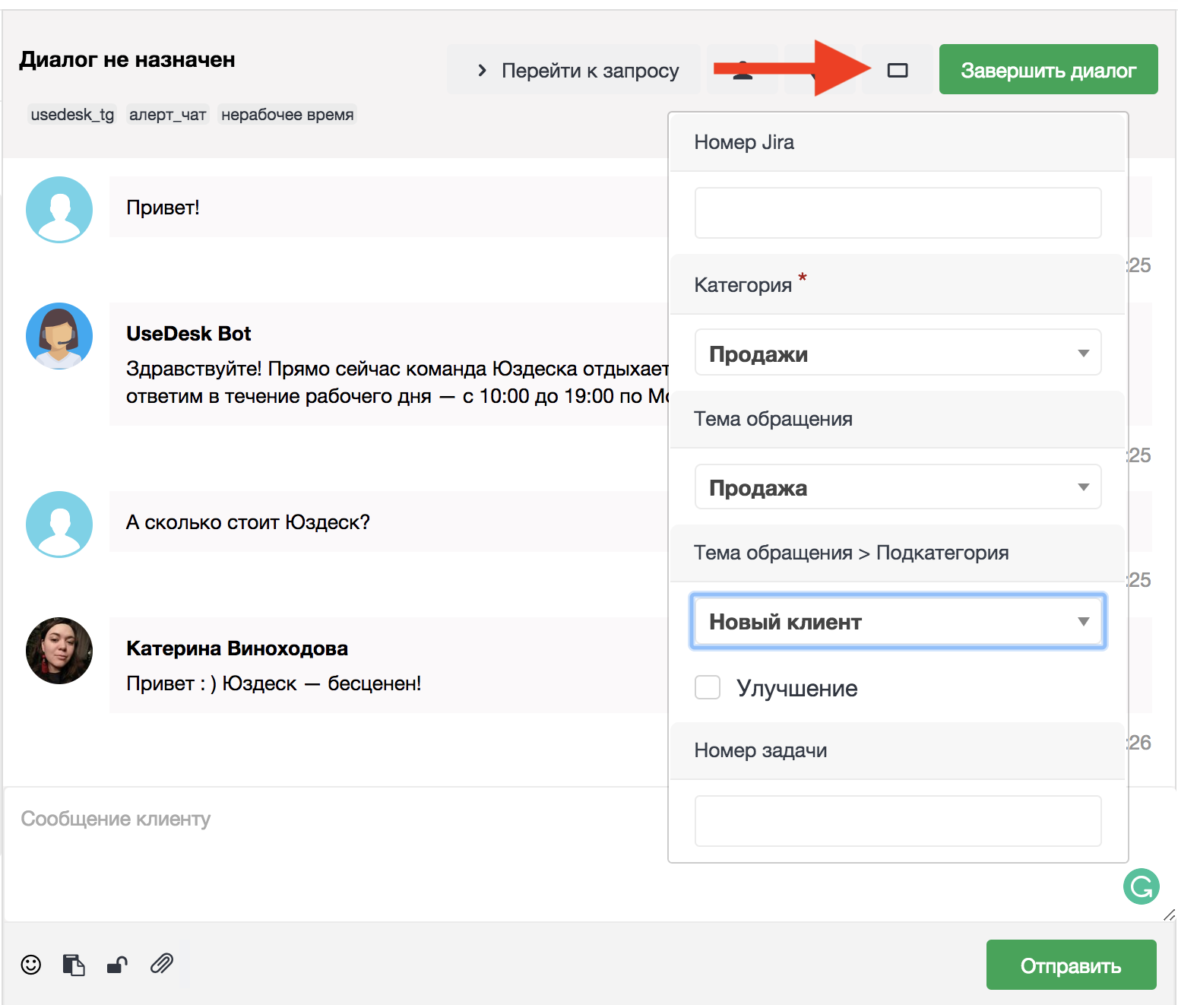Open the templates/documents icon in message toolbar

[74, 965]
